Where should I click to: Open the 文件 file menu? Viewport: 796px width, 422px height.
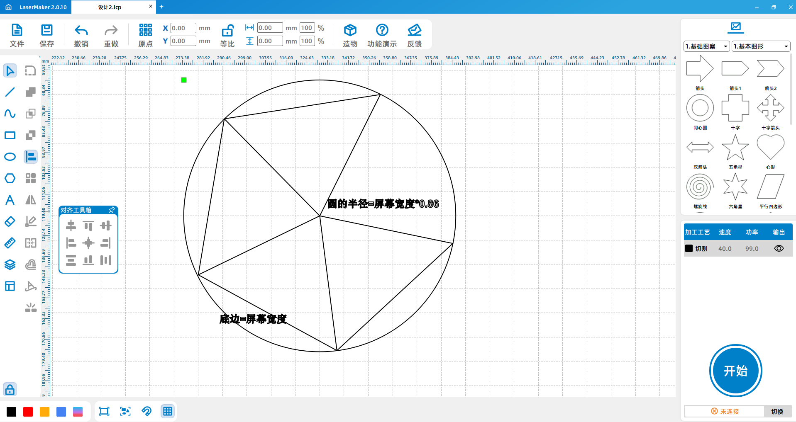17,35
